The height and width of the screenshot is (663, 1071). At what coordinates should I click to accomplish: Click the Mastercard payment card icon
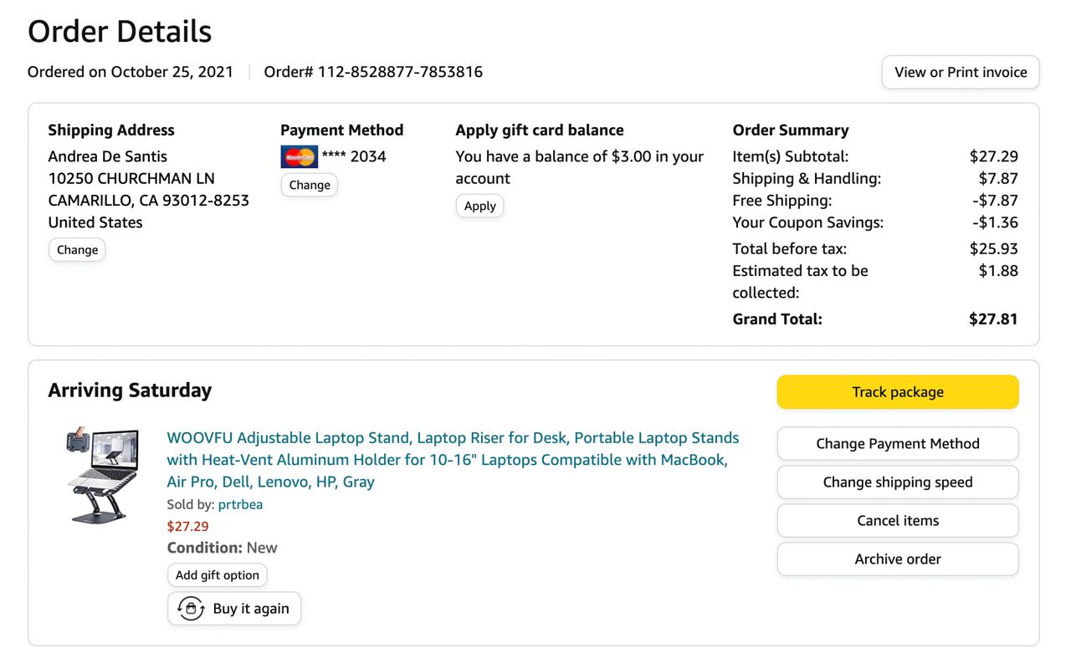pos(299,156)
